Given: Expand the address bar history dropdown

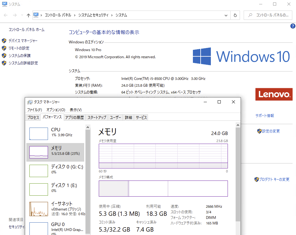Looking at the screenshot, I should coord(226,15).
